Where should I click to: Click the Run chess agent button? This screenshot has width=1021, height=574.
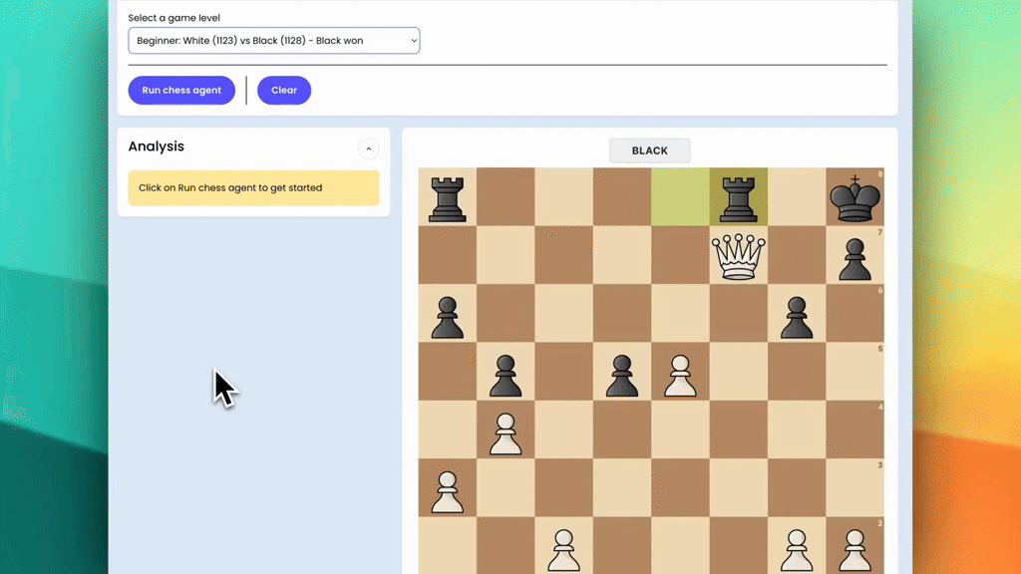point(181,90)
